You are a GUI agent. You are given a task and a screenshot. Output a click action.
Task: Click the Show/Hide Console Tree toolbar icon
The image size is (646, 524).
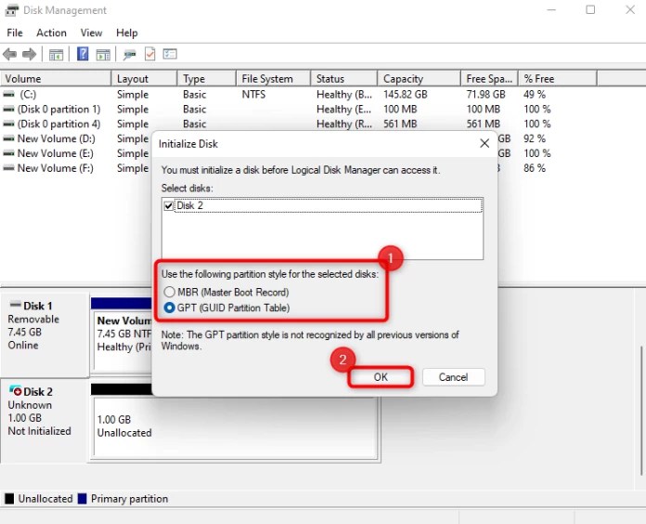pos(56,55)
